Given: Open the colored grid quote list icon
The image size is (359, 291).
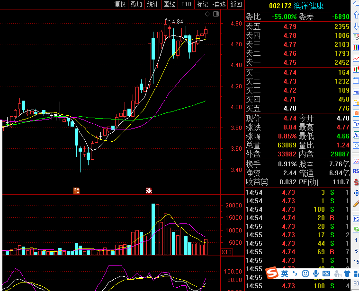Looking at the screenshot, I should (356, 48).
